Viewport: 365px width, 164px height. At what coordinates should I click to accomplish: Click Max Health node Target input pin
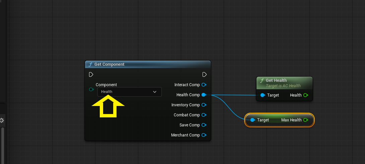[x=252, y=120]
